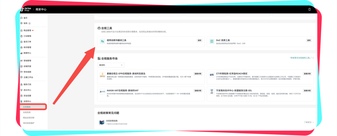Click the translation tool icon
The image size is (337, 136).
click(103, 41)
